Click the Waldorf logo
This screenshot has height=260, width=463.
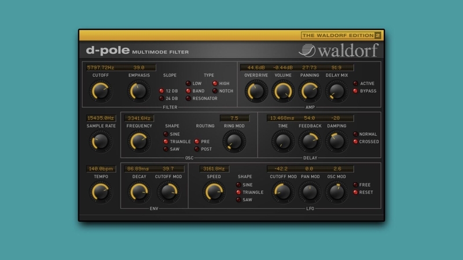click(339, 50)
